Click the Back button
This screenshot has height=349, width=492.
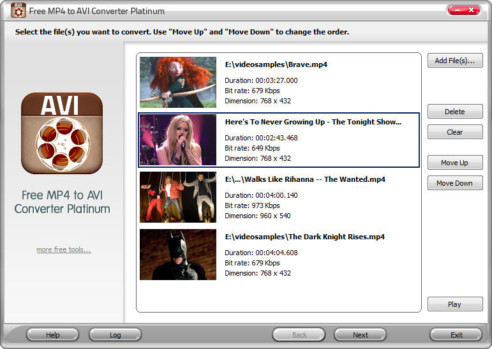pyautogui.click(x=299, y=335)
